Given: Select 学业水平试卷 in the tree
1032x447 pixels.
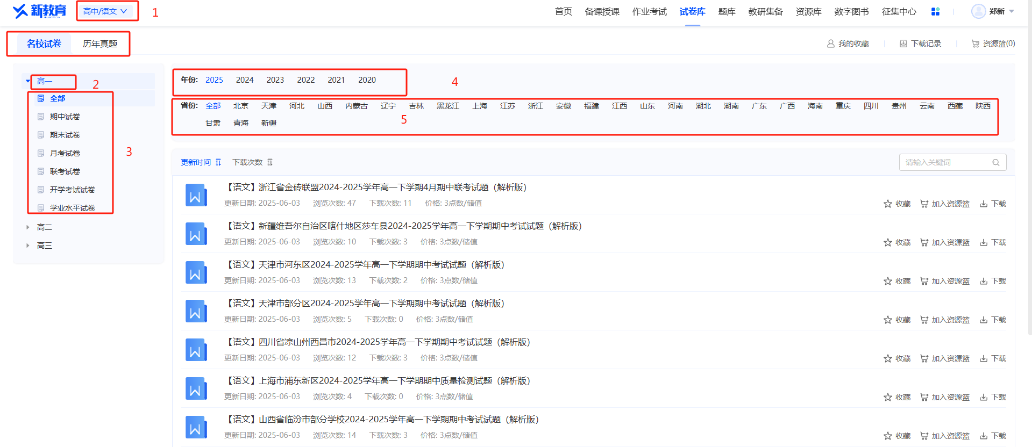Looking at the screenshot, I should pos(72,208).
